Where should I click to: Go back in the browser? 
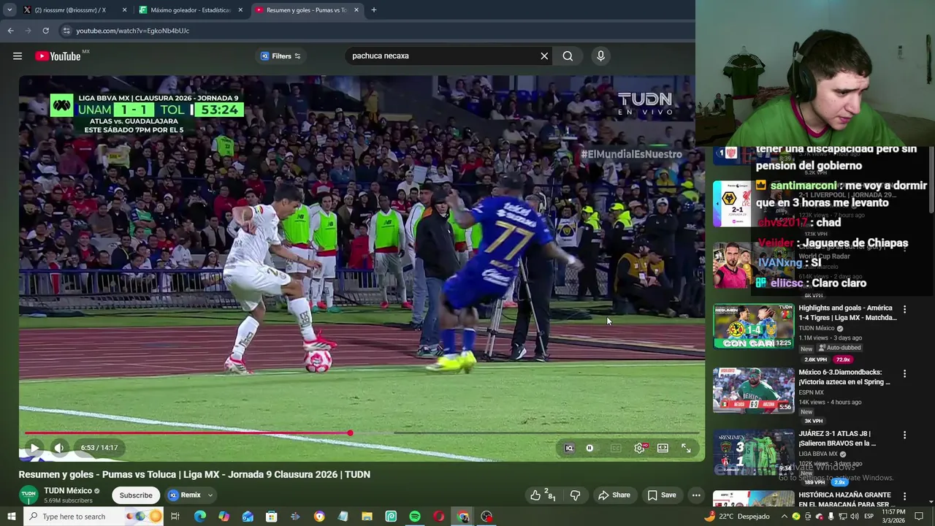coord(10,31)
